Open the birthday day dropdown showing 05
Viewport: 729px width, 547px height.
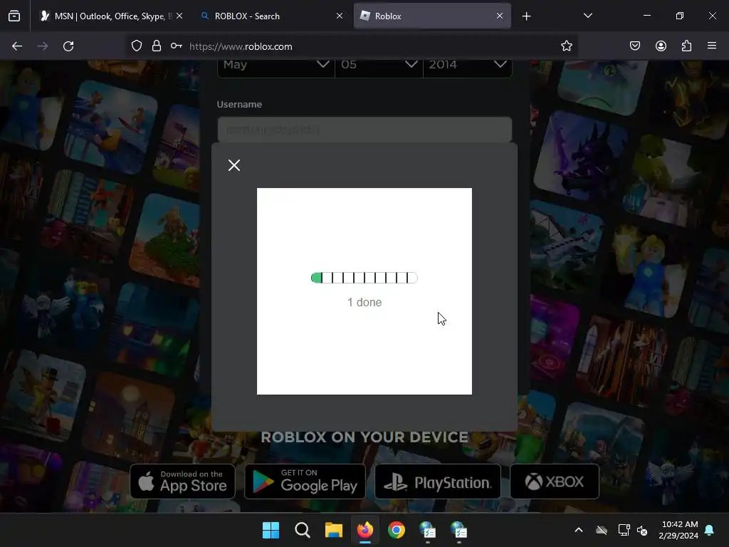(x=379, y=65)
